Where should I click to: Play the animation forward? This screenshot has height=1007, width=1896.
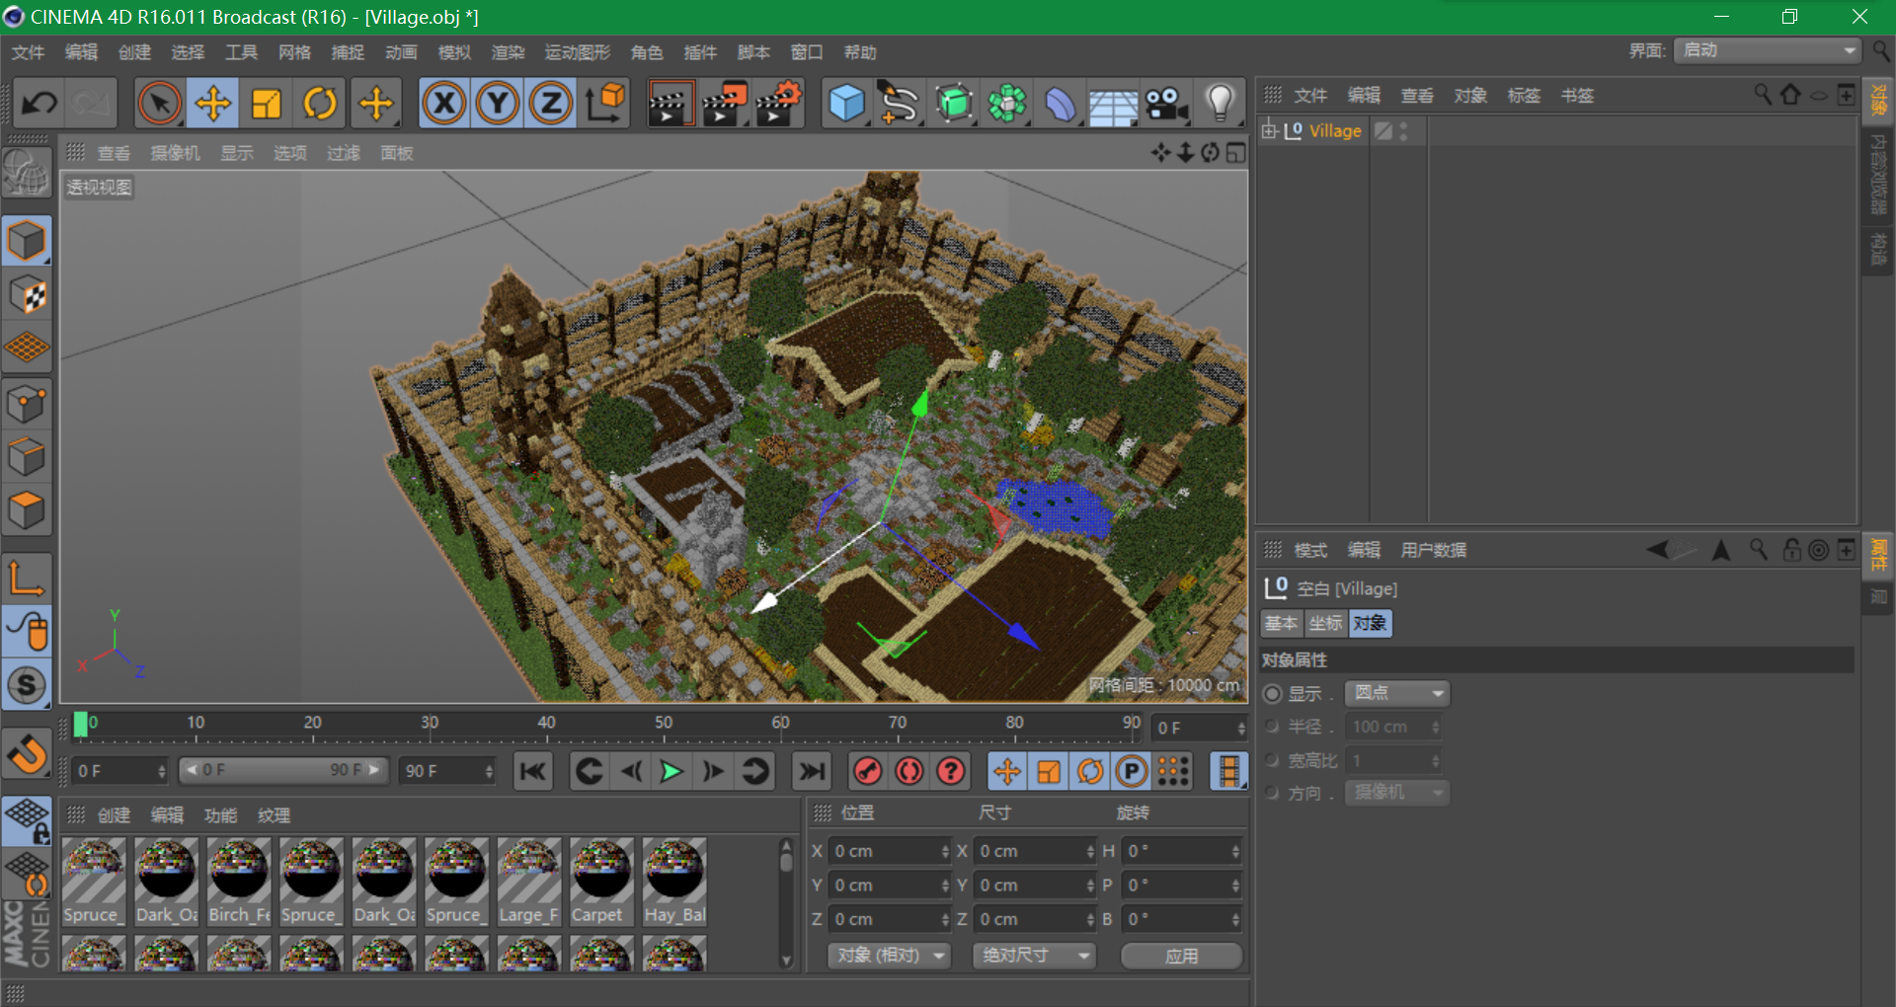tap(671, 771)
